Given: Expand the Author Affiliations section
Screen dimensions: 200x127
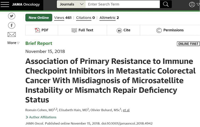Looking at the screenshot, I should [41, 117].
